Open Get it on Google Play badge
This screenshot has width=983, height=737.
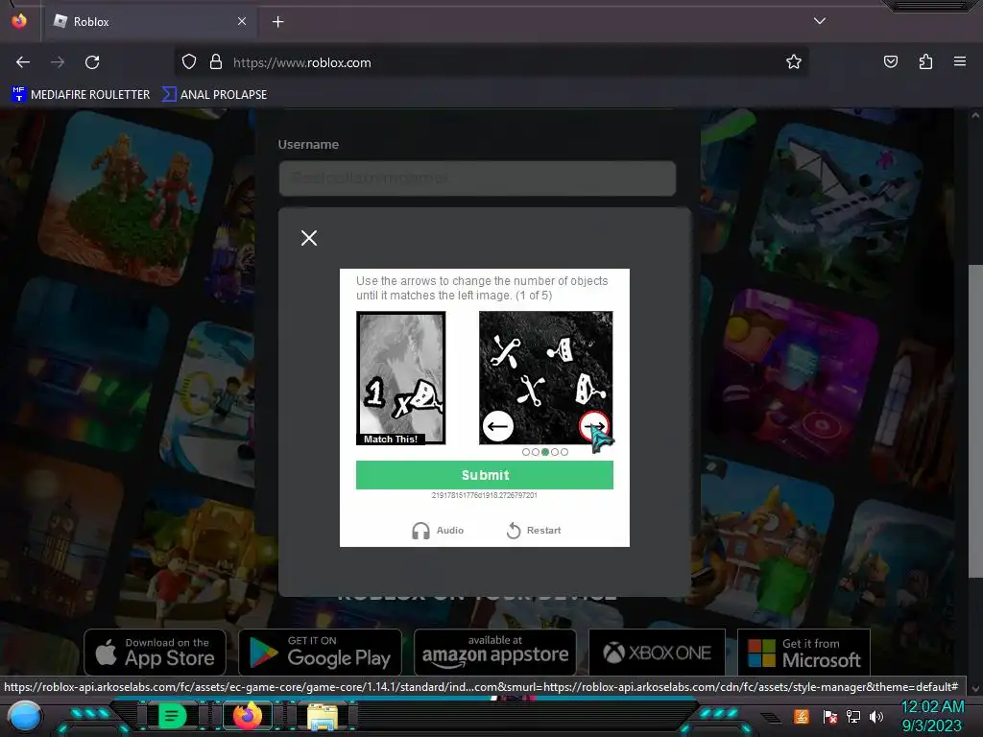(320, 653)
